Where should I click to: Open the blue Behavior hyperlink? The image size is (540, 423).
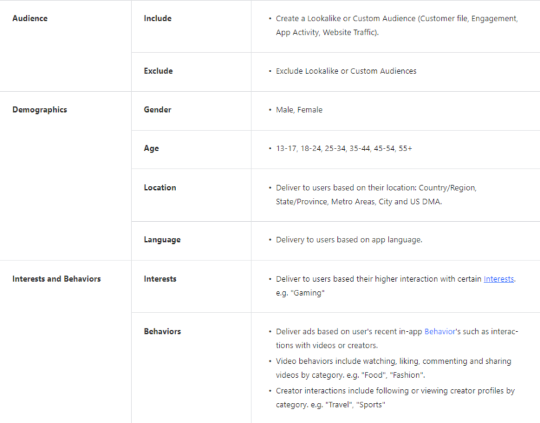[439, 331]
